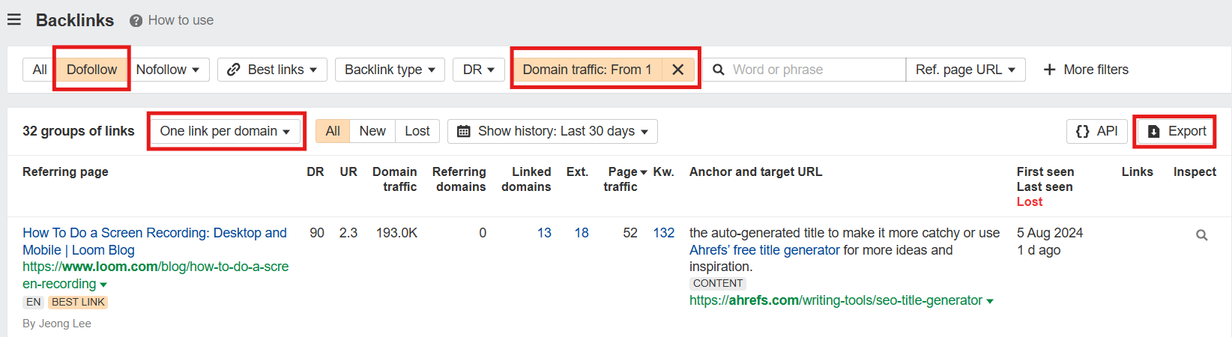The height and width of the screenshot is (337, 1232).
Task: Remove the Domain traffic filter with X
Action: pyautogui.click(x=677, y=70)
